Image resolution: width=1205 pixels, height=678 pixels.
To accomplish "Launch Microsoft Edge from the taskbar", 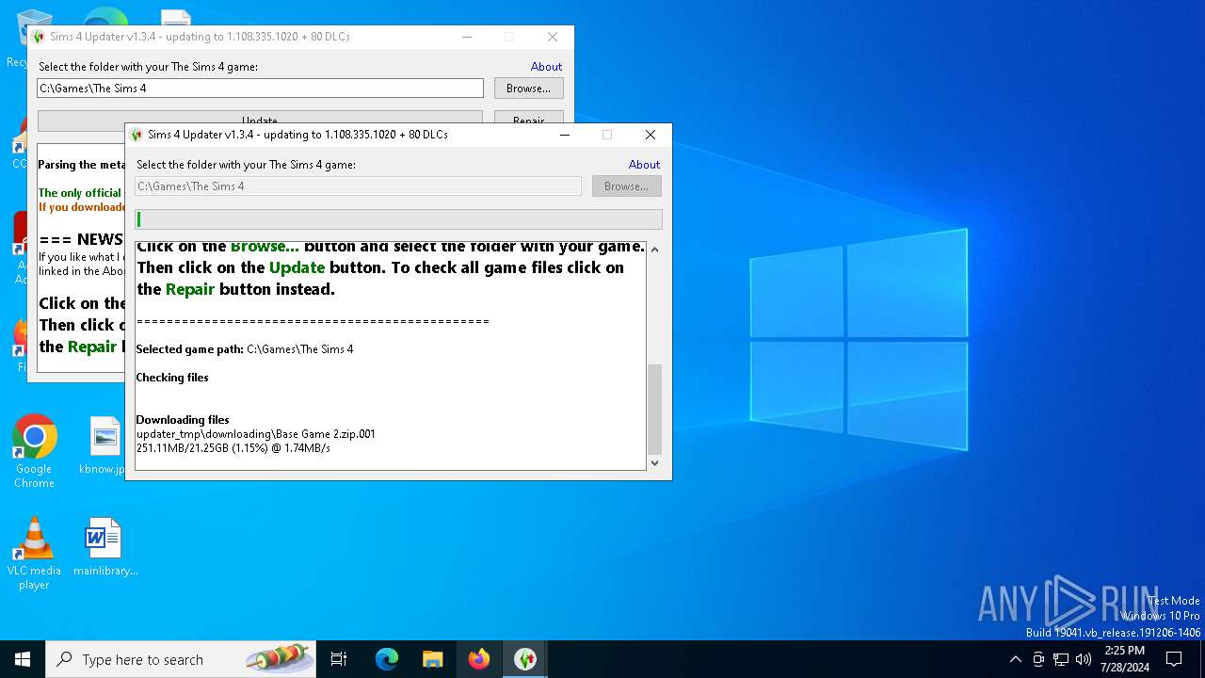I will click(387, 659).
